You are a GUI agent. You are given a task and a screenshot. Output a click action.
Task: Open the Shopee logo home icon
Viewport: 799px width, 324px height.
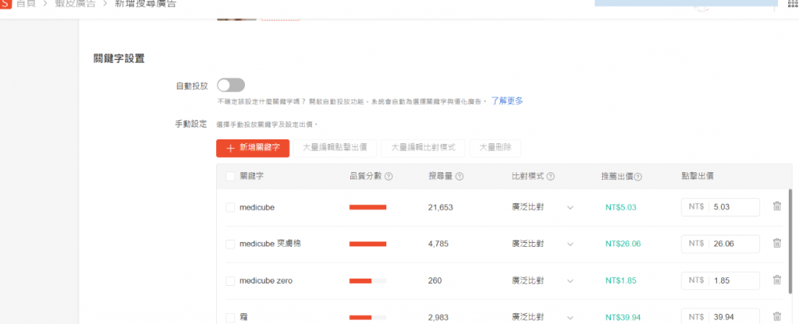tap(5, 2)
